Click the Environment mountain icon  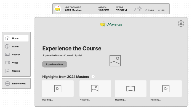(7, 83)
